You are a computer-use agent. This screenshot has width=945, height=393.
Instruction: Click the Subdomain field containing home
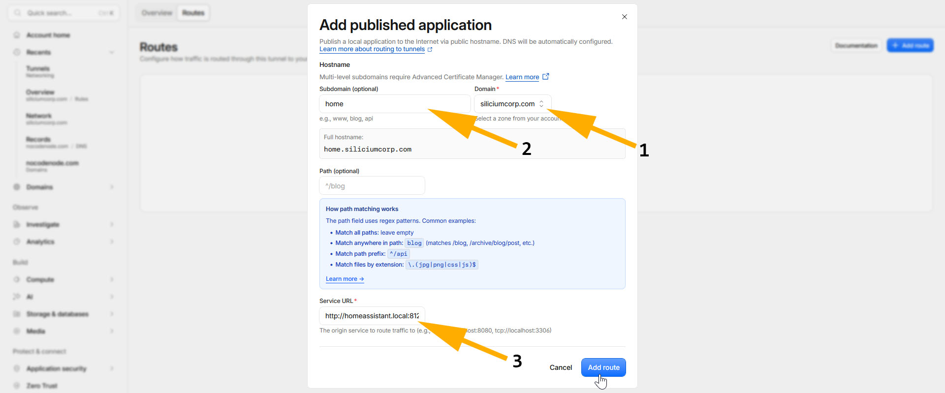click(395, 104)
